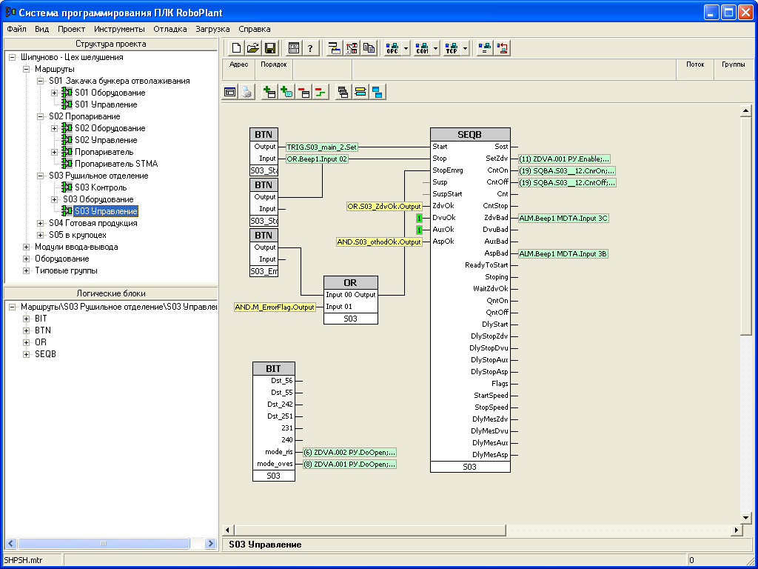Click the New file icon

(x=236, y=49)
